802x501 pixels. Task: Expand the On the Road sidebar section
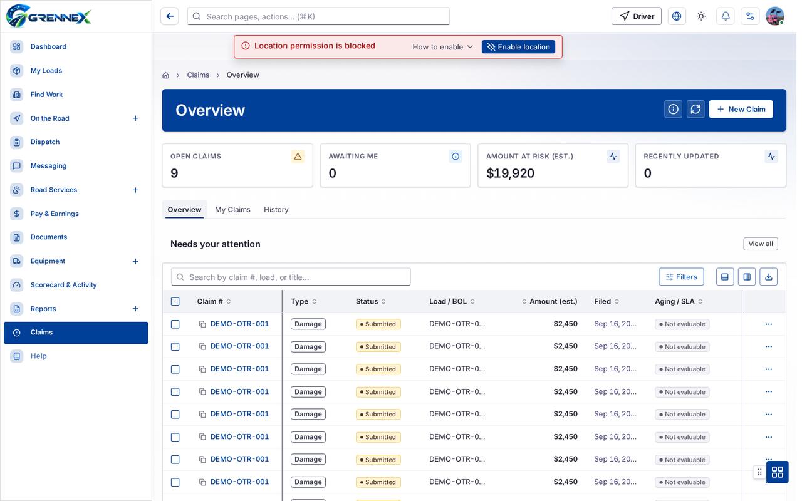[x=135, y=118]
